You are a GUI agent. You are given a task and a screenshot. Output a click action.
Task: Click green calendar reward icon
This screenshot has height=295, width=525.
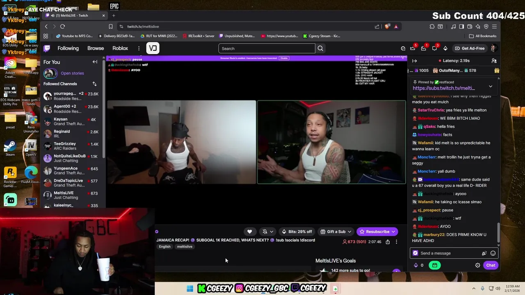[x=435, y=265]
